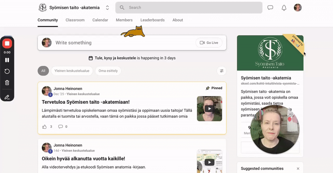Open Syömisen taito -akatemia sidebar title
Screen dimensions: 333x173
(x=266, y=78)
